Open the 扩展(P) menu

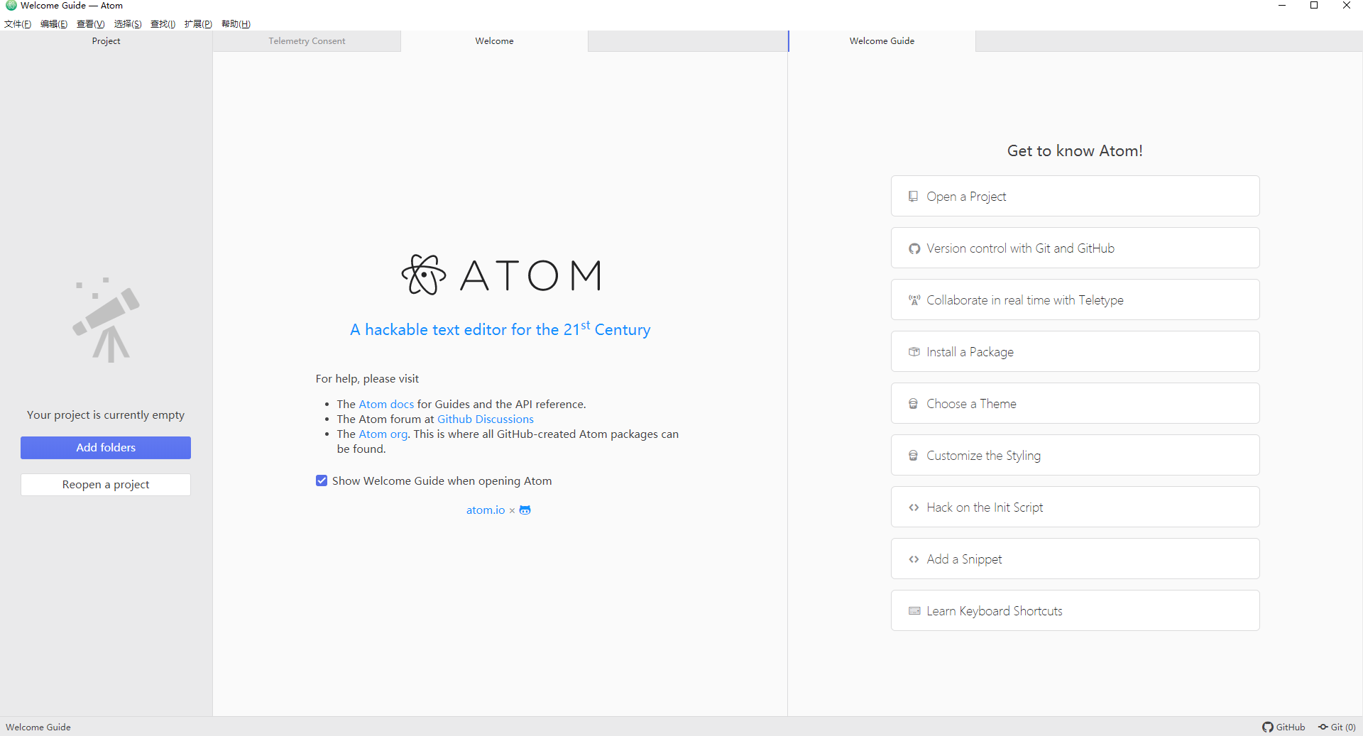(198, 24)
